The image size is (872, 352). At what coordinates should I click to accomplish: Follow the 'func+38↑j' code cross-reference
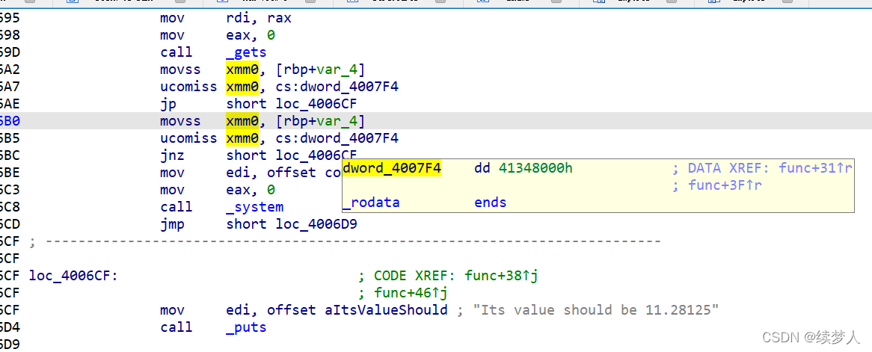pyautogui.click(x=502, y=276)
